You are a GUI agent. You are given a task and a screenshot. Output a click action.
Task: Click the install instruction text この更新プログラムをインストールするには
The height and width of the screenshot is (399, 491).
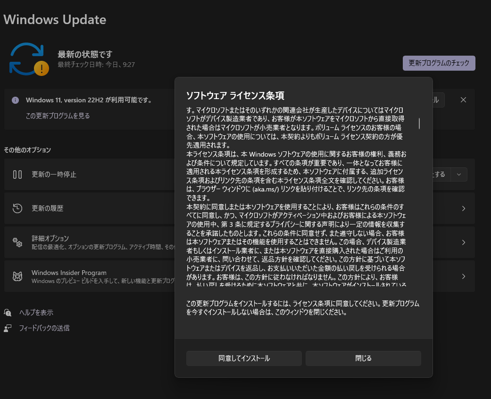point(302,308)
